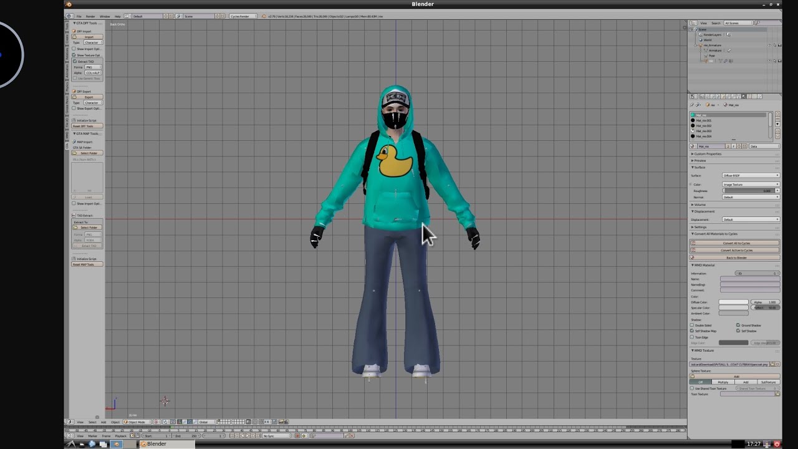Click Back to Blender button
The height and width of the screenshot is (449, 798).
click(x=735, y=258)
